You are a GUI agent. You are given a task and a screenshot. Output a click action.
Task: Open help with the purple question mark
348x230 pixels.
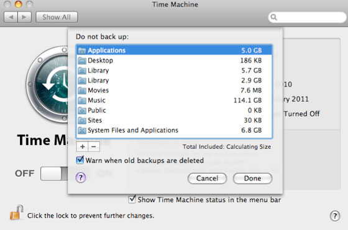click(x=81, y=177)
